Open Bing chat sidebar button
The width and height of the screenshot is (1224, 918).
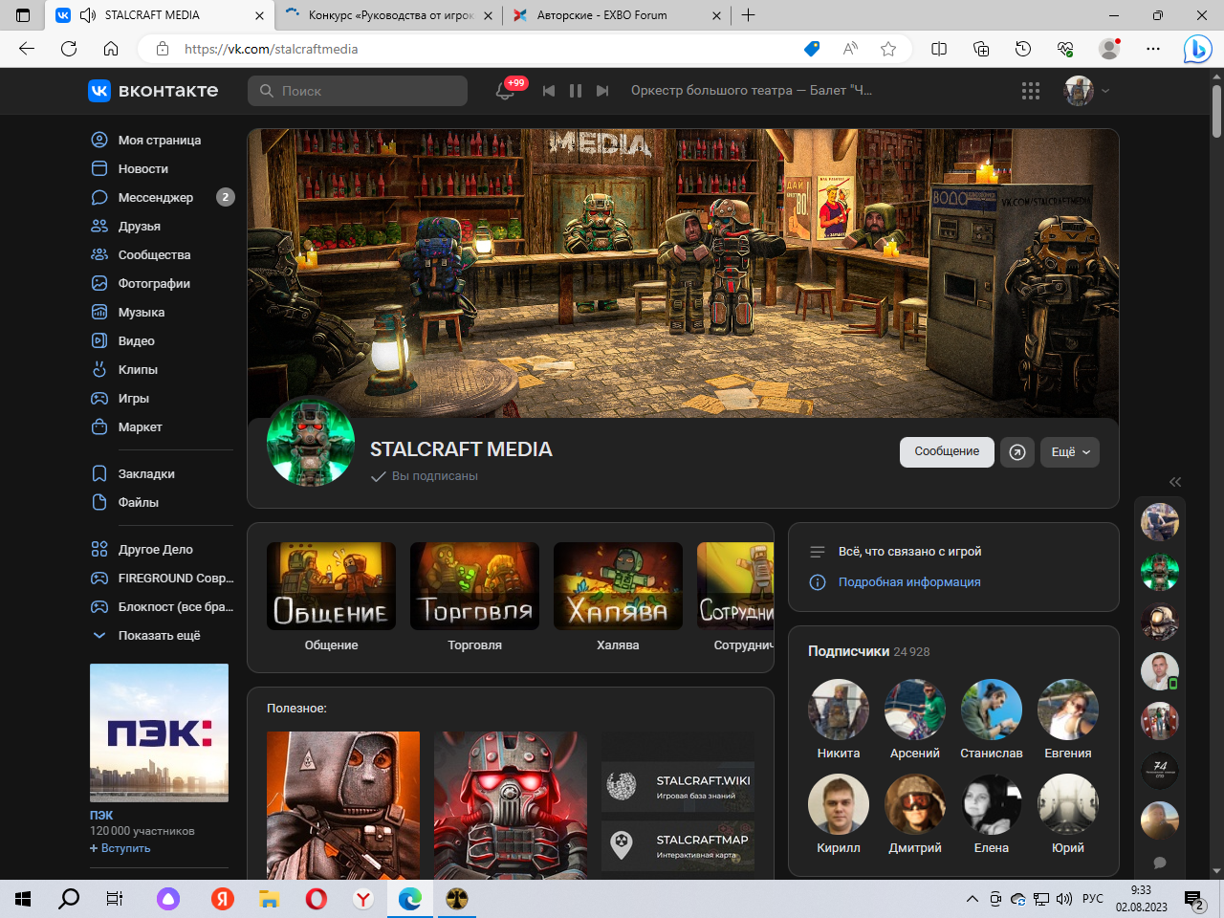(x=1197, y=49)
